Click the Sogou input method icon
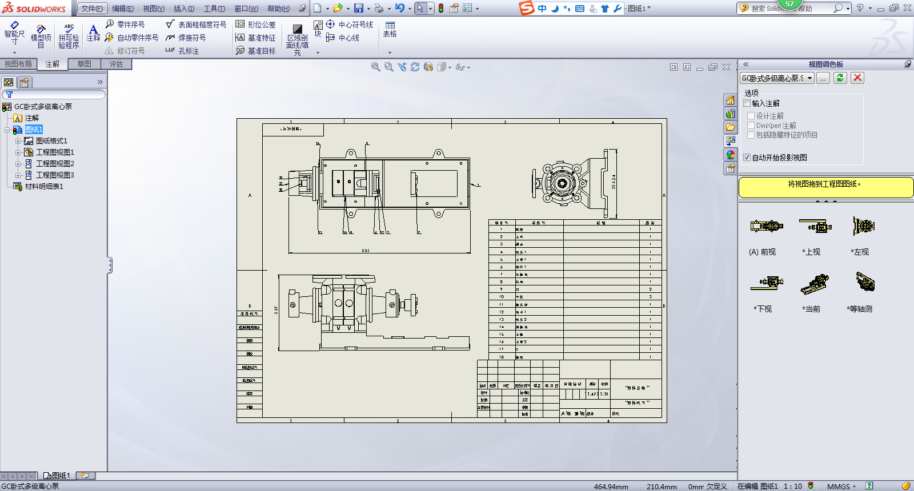914x491 pixels. point(526,8)
